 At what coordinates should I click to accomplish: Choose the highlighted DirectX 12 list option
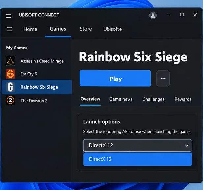tap(138, 159)
